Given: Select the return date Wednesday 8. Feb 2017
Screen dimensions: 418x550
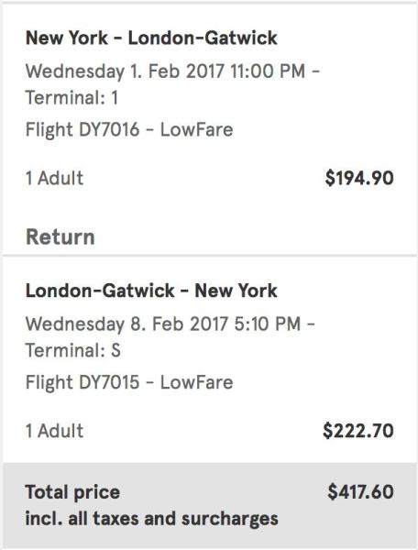Looking at the screenshot, I should [x=126, y=324].
